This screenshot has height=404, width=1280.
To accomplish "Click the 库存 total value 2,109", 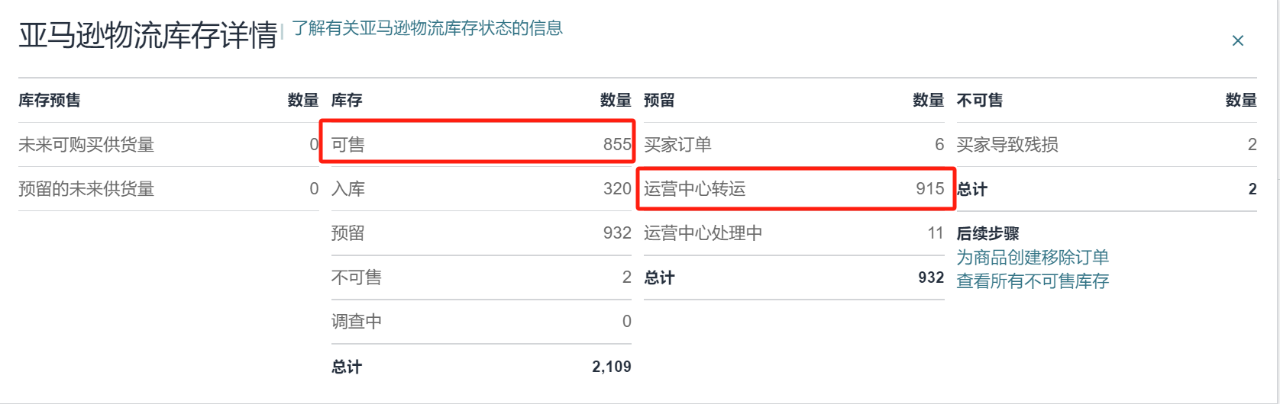I will click(612, 367).
